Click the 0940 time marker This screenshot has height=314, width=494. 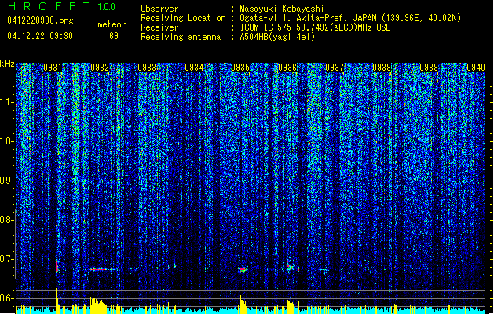click(476, 68)
